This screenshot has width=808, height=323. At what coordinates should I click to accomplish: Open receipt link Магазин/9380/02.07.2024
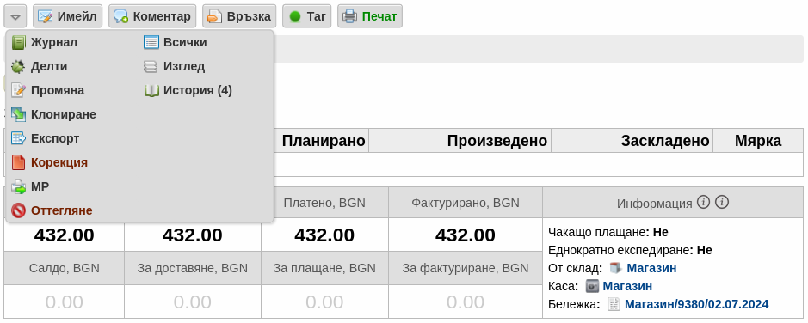(x=696, y=304)
